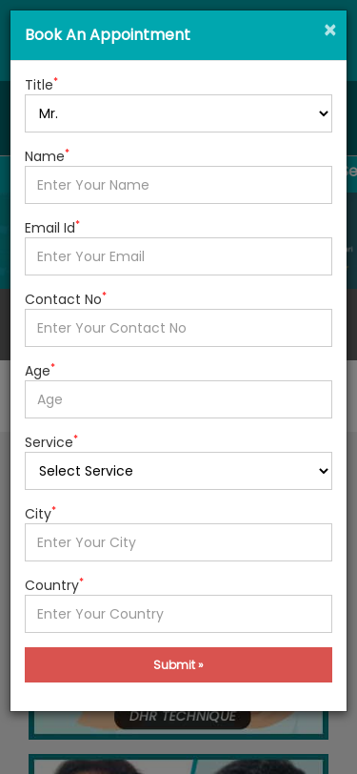Click into the Enter Your City field
Screen dimensions: 357x774
click(x=179, y=542)
